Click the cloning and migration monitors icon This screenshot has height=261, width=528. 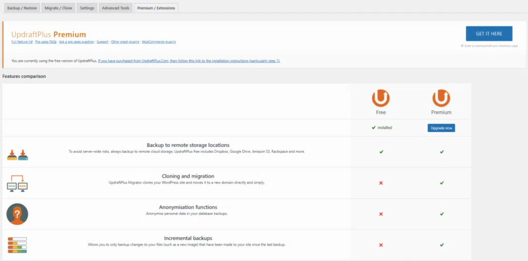[x=18, y=183]
